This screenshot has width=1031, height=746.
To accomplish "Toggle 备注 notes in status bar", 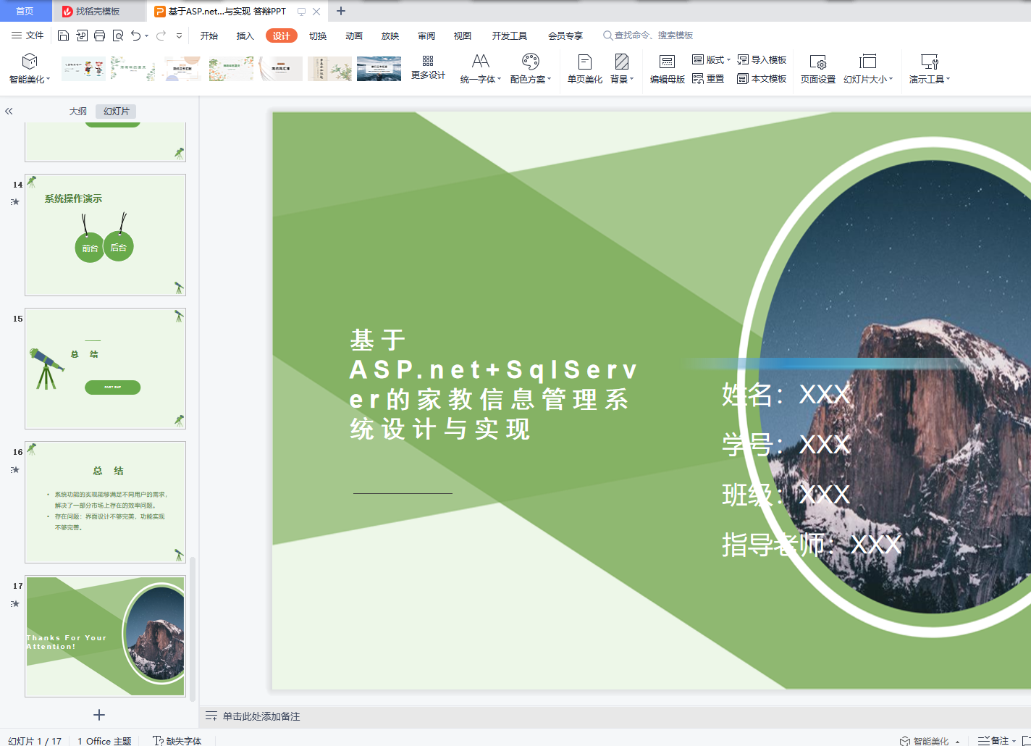I will pyautogui.click(x=993, y=741).
